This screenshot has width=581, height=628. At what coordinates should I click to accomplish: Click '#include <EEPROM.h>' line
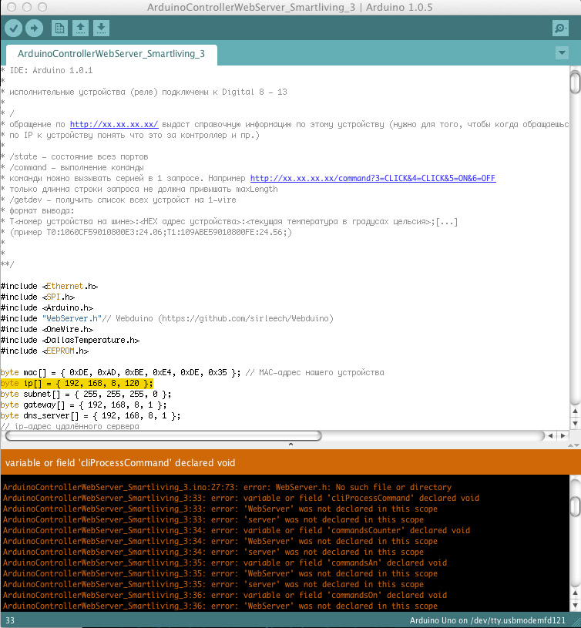(45, 351)
